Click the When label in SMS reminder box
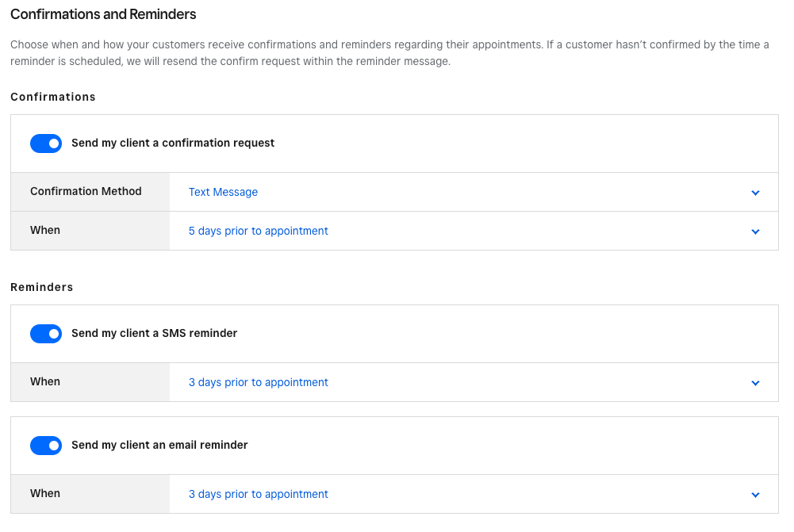 click(45, 381)
